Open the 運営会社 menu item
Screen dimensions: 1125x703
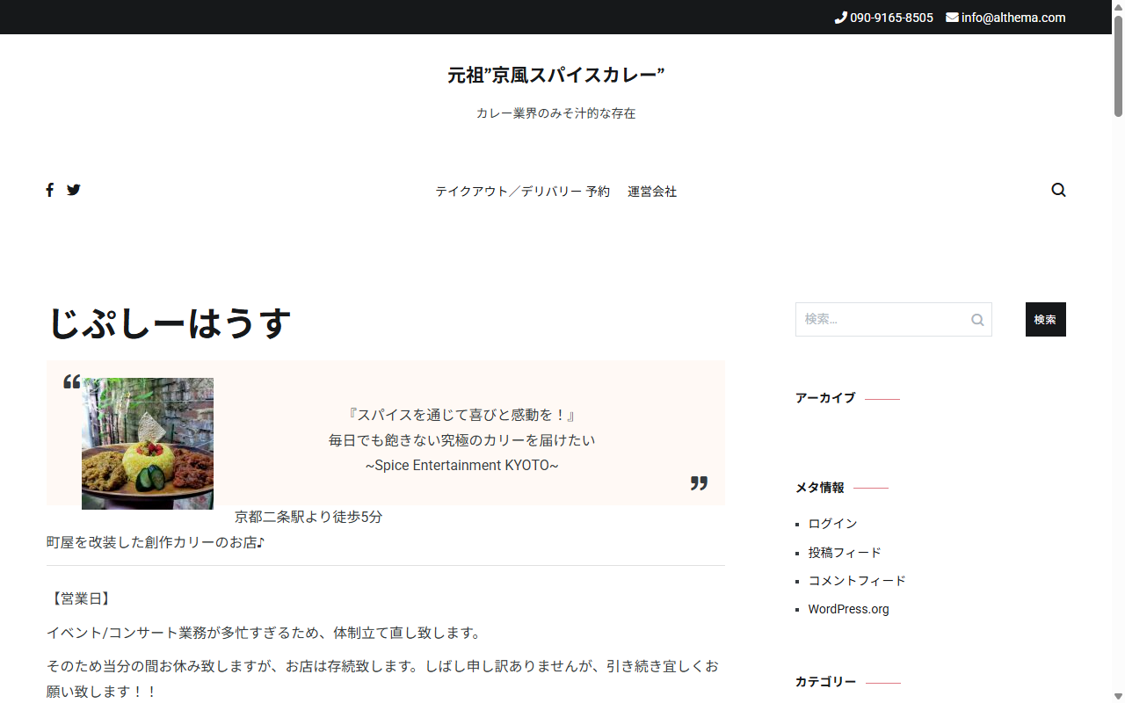[x=652, y=192]
